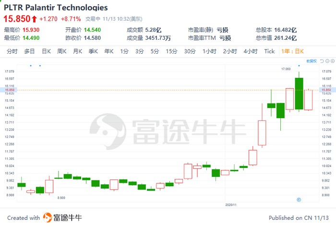Choose the 4小时 interval tab
This screenshot has width=336, height=227.
(x=251, y=51)
